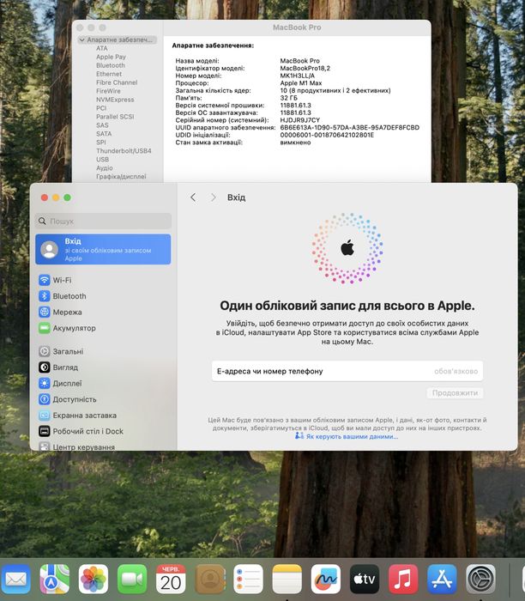Open App Store in the Dock
525x601 pixels.
pos(442,579)
